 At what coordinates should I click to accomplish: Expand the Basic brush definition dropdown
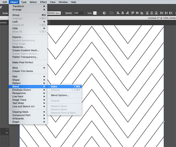pyautogui.click(x=62, y=13)
